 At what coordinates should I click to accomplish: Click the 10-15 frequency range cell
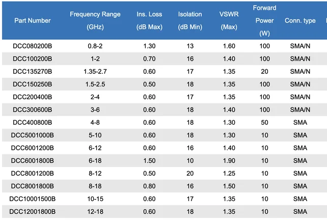coord(95,199)
